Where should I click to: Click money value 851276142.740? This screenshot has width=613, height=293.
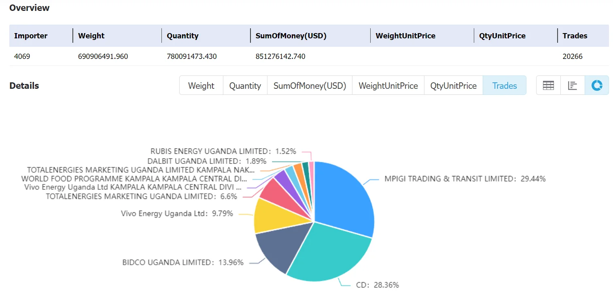click(x=280, y=56)
